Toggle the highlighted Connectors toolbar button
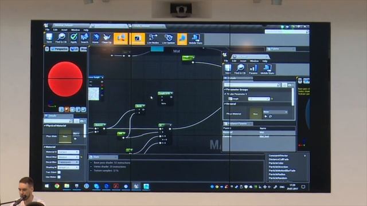This screenshot has width=367, height=206. [x=121, y=38]
